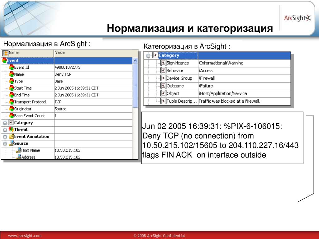Viewport: 319px width, 239px height.
Task: Select the TCP transport protocol value
Action: coord(58,102)
